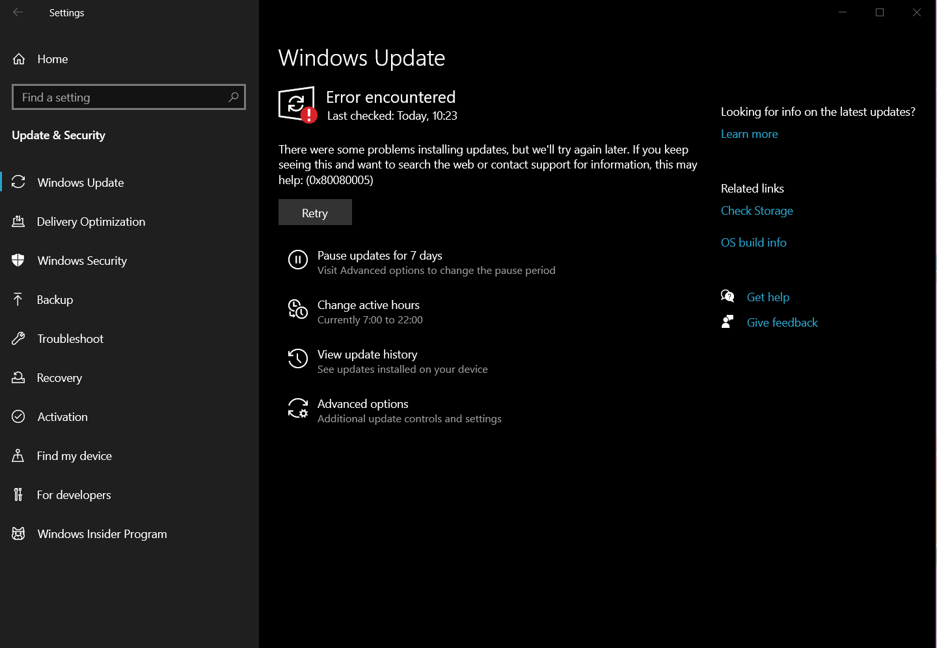
Task: Click the Windows Update sync icon in sidebar
Action: 18,182
